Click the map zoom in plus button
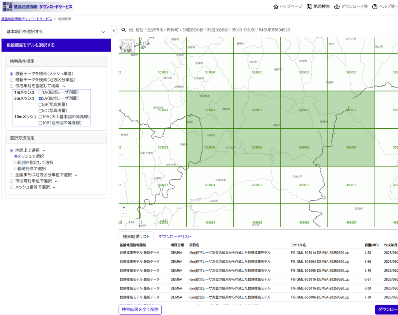This screenshot has width=398, height=315. click(124, 208)
